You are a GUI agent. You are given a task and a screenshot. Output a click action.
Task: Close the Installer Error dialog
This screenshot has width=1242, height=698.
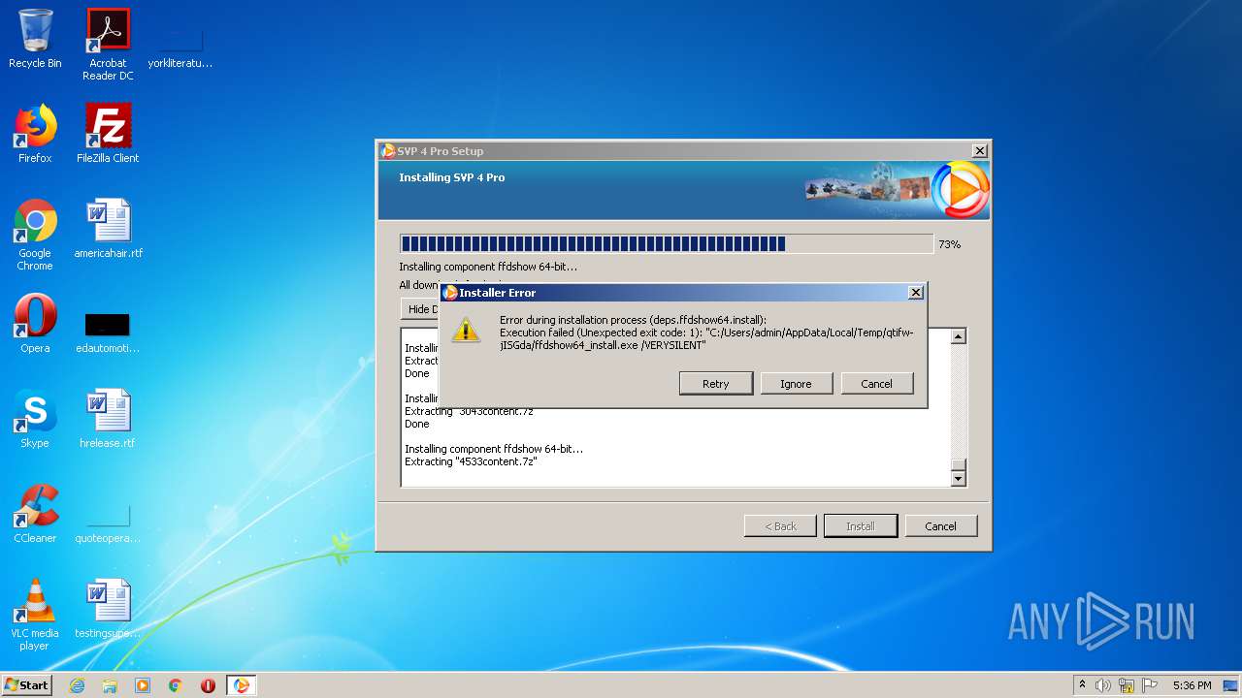coord(915,292)
